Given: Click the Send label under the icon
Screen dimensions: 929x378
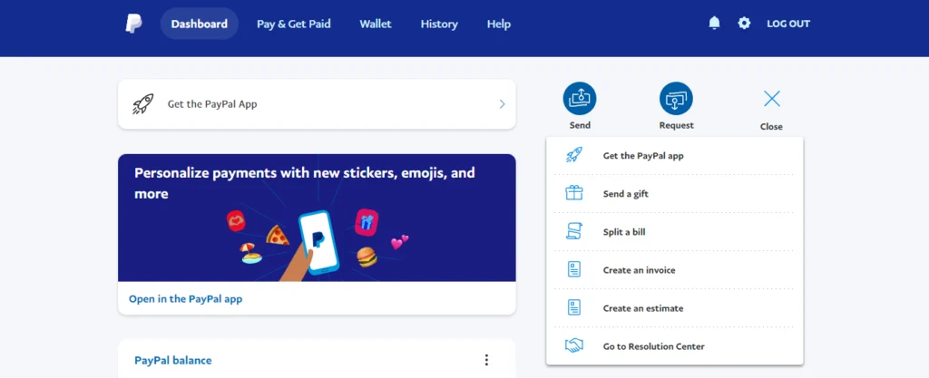Looking at the screenshot, I should (x=580, y=125).
